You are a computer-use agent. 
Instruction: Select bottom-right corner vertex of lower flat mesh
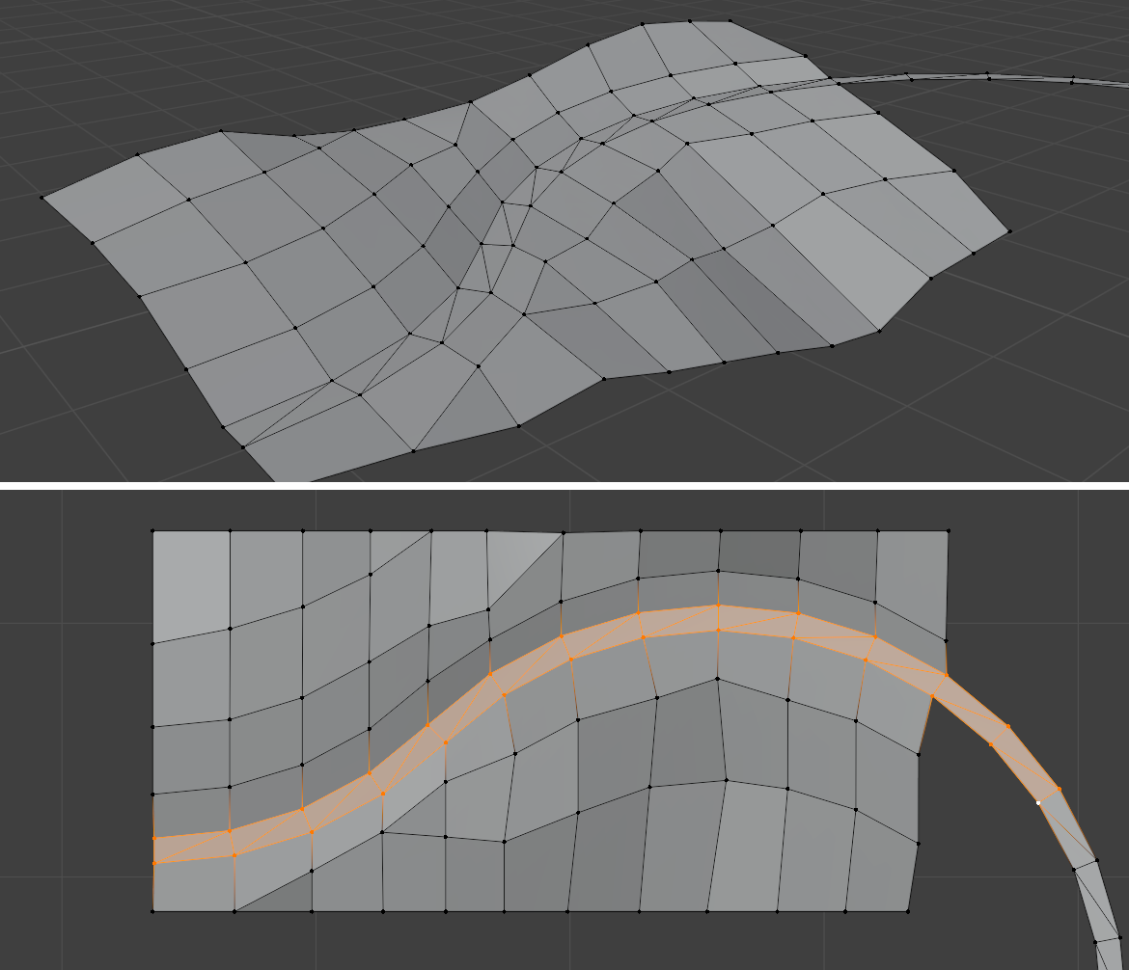[x=908, y=912]
